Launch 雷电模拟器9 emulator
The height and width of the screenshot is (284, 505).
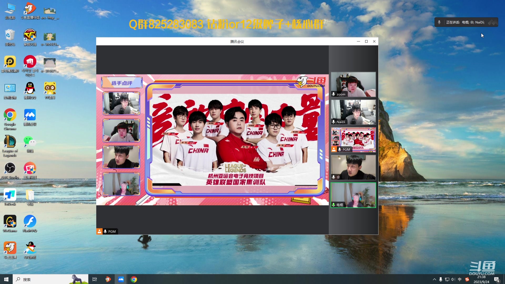10,64
